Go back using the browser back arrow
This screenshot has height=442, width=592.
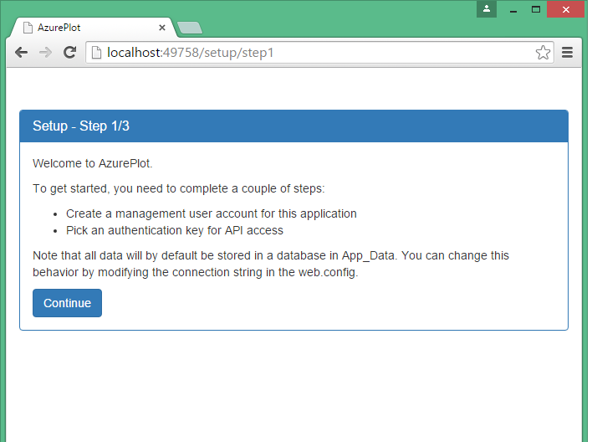point(21,53)
